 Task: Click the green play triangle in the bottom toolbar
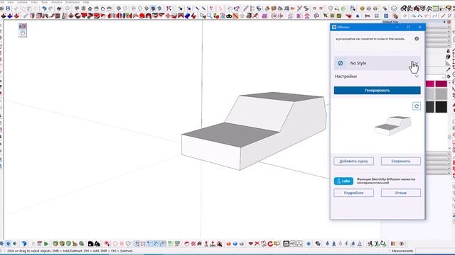46,244
